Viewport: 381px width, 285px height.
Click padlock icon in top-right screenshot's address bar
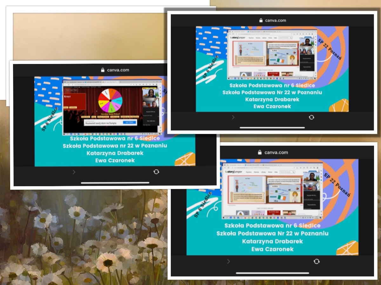[x=261, y=20]
